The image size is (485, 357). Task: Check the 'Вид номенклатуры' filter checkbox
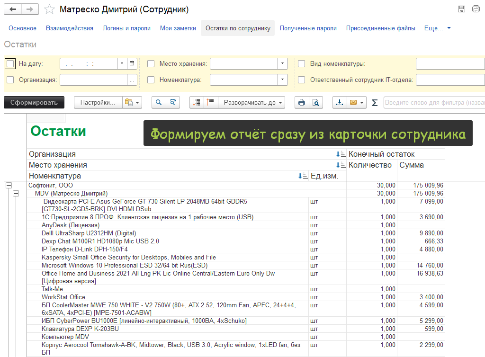(x=302, y=63)
